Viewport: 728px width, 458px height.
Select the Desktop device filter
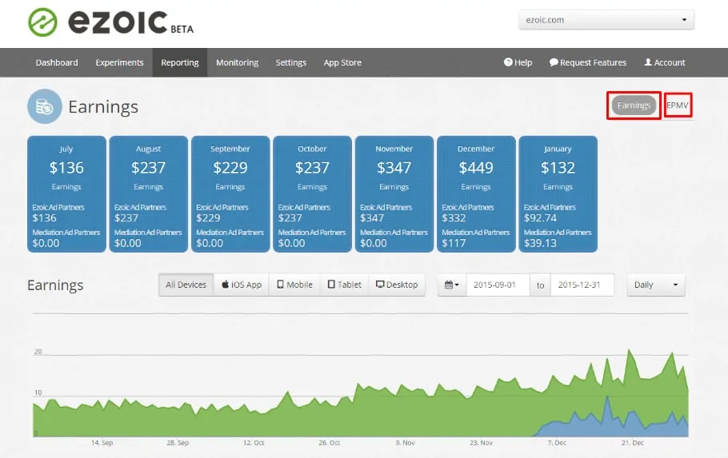click(397, 285)
